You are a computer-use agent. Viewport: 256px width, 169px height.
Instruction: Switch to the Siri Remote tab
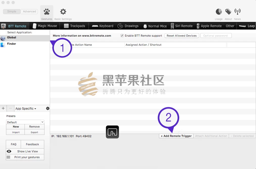[182, 26]
